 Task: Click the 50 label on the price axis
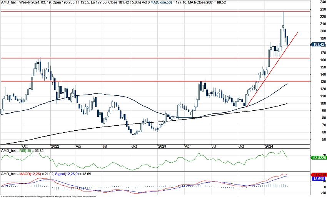click(x=324, y=140)
